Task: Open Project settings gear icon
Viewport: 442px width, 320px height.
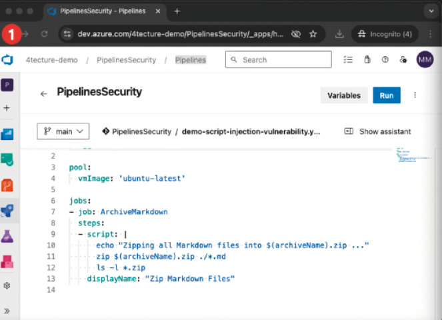Action: (7, 285)
